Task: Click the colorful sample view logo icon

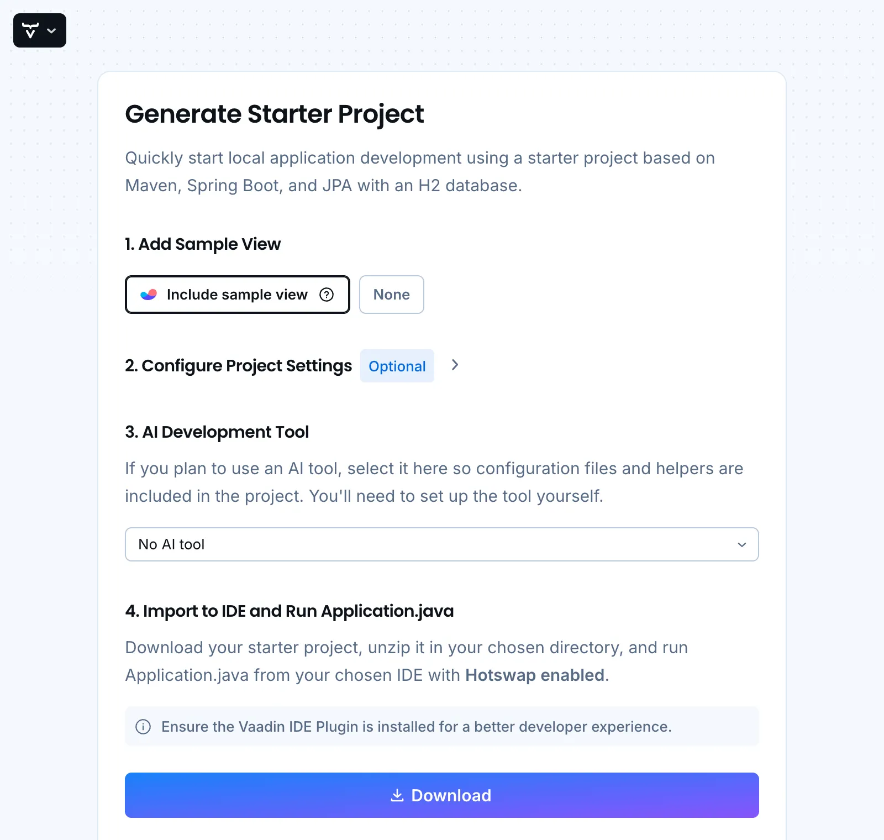Action: tap(149, 295)
